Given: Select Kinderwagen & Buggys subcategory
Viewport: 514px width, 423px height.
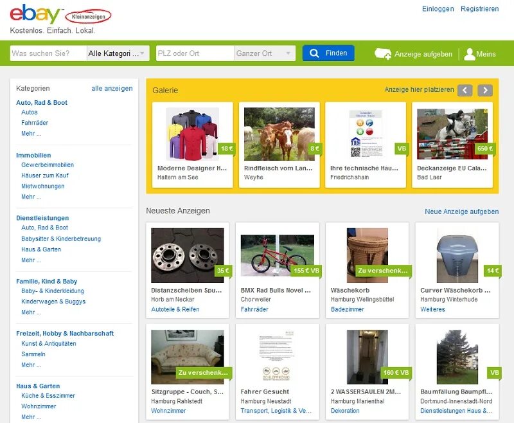Looking at the screenshot, I should tap(53, 301).
